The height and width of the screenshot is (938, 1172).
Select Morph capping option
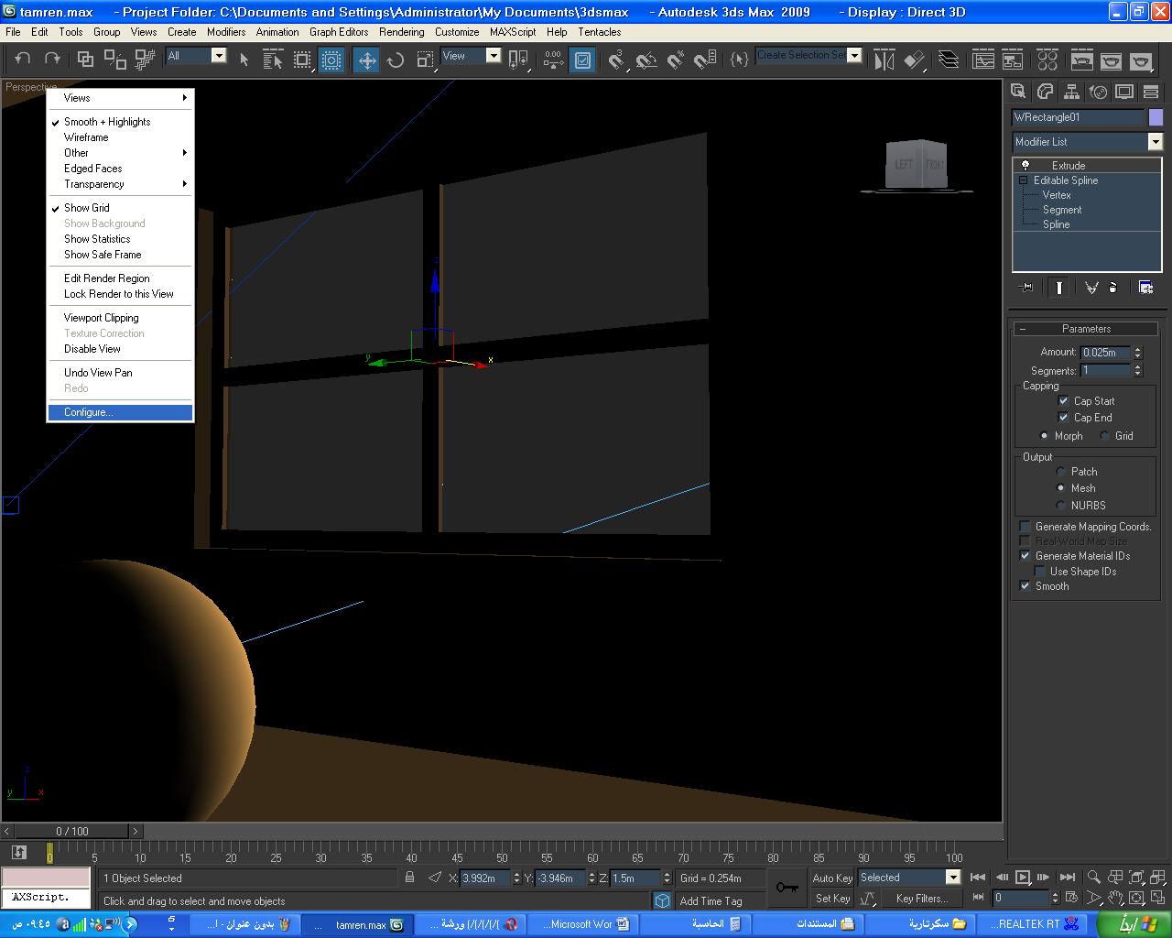tap(1044, 436)
